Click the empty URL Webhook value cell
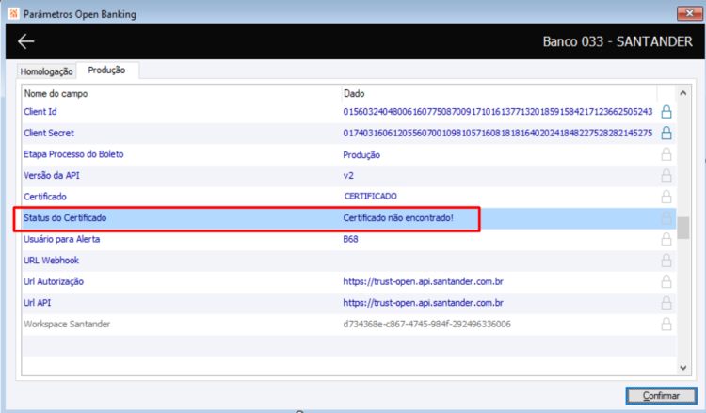The height and width of the screenshot is (413, 706). pyautogui.click(x=499, y=261)
